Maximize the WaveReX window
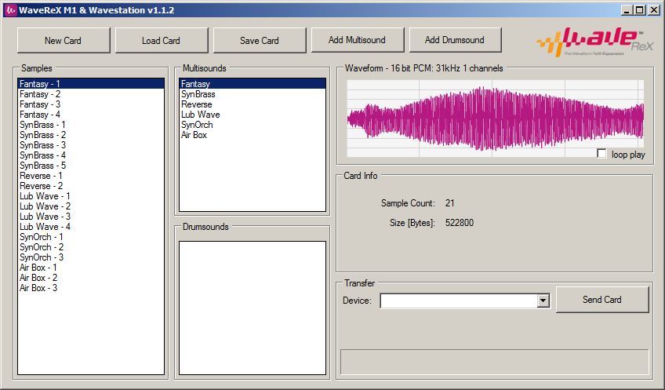Viewport: 665px width, 390px height. [640, 10]
